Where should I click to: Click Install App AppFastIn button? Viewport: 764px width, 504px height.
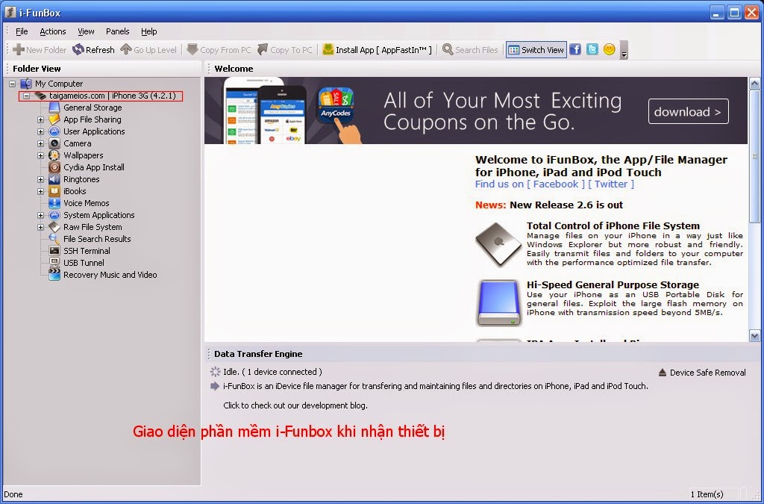coord(377,50)
